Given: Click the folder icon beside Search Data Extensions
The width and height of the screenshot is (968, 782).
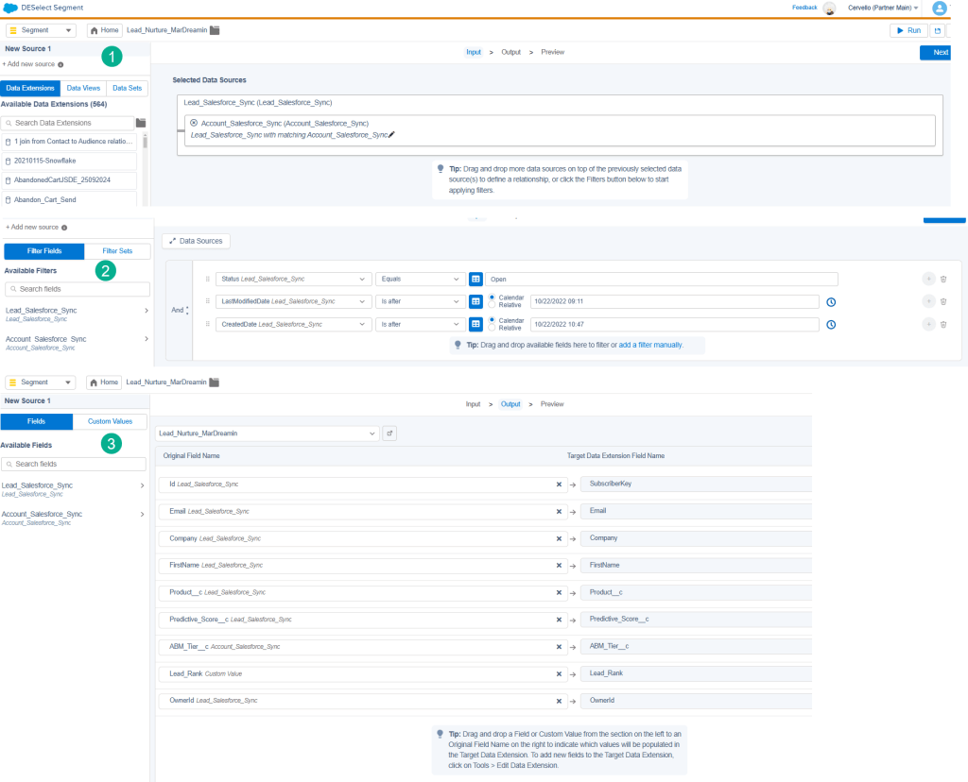Looking at the screenshot, I should pos(141,123).
